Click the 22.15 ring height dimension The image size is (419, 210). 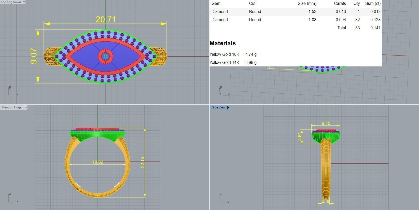(143, 162)
